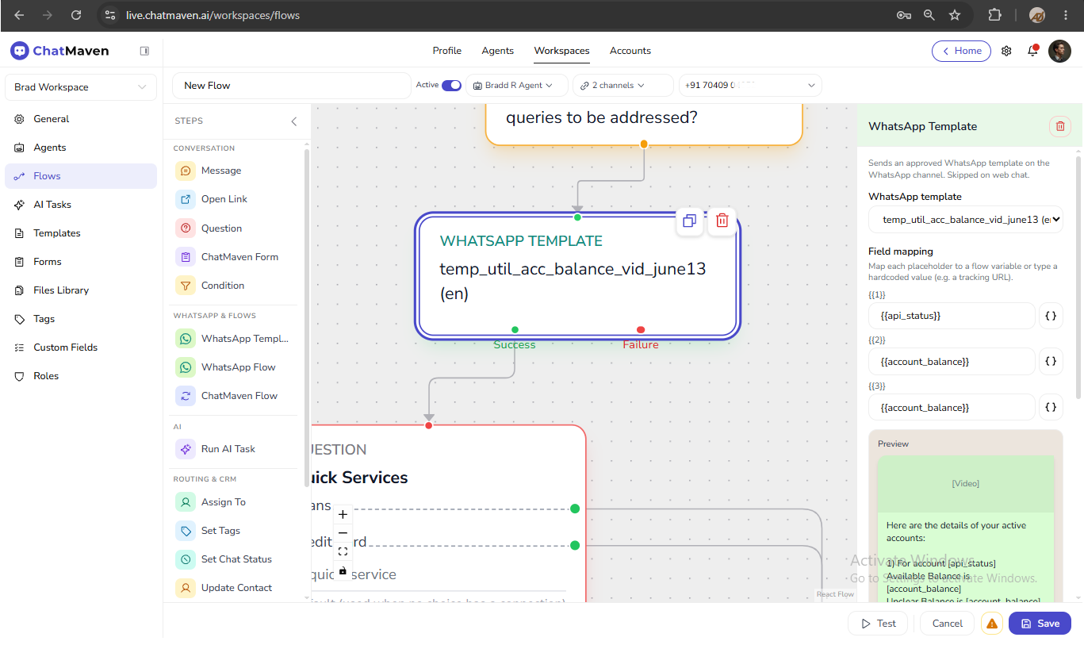Open the Workspaces tab
The height and width of the screenshot is (645, 1084).
tap(561, 51)
